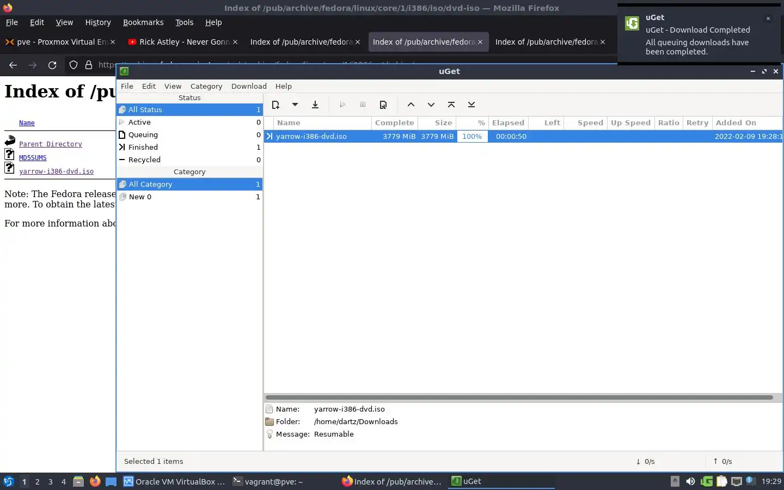Open uGet Help menu
This screenshot has width=784, height=490.
tap(284, 86)
